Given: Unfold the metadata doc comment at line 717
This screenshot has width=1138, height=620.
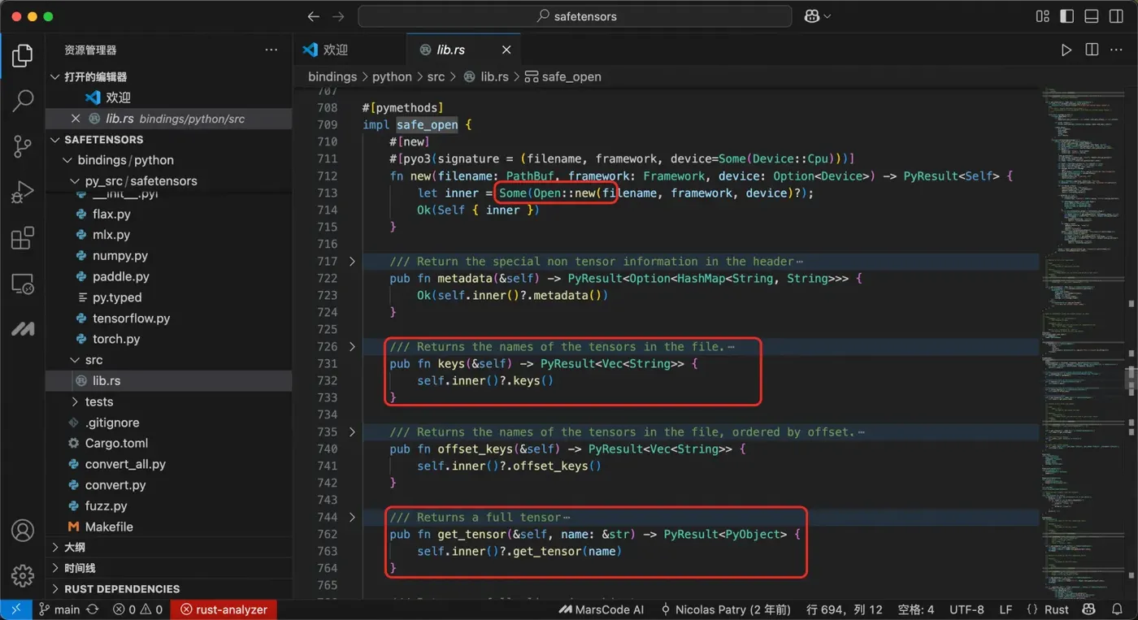Looking at the screenshot, I should pos(352,262).
